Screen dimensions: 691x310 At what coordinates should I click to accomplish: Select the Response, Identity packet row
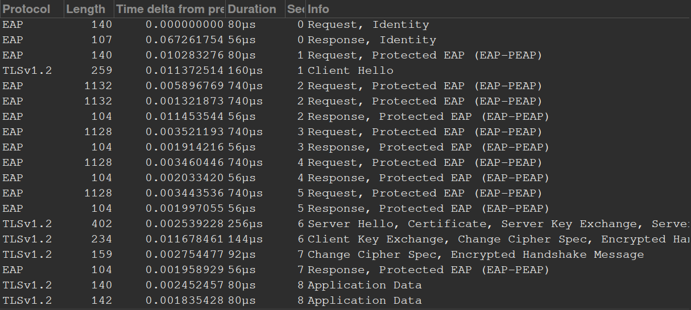pos(371,40)
